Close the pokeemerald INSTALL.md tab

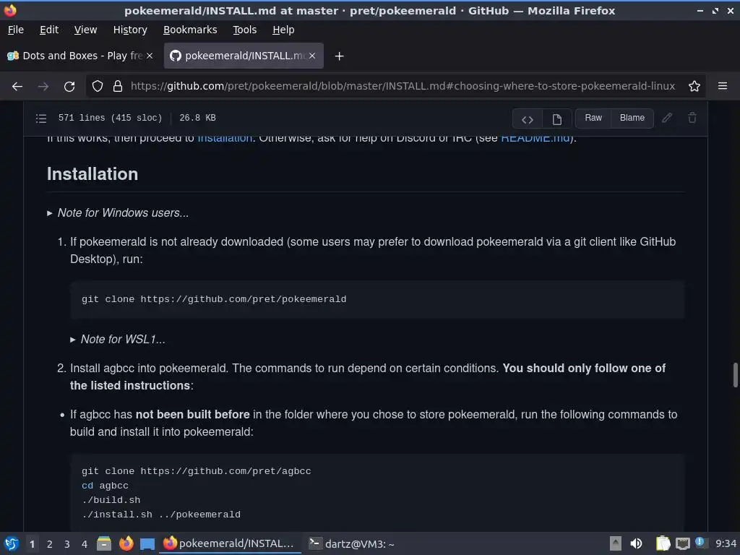pos(312,56)
